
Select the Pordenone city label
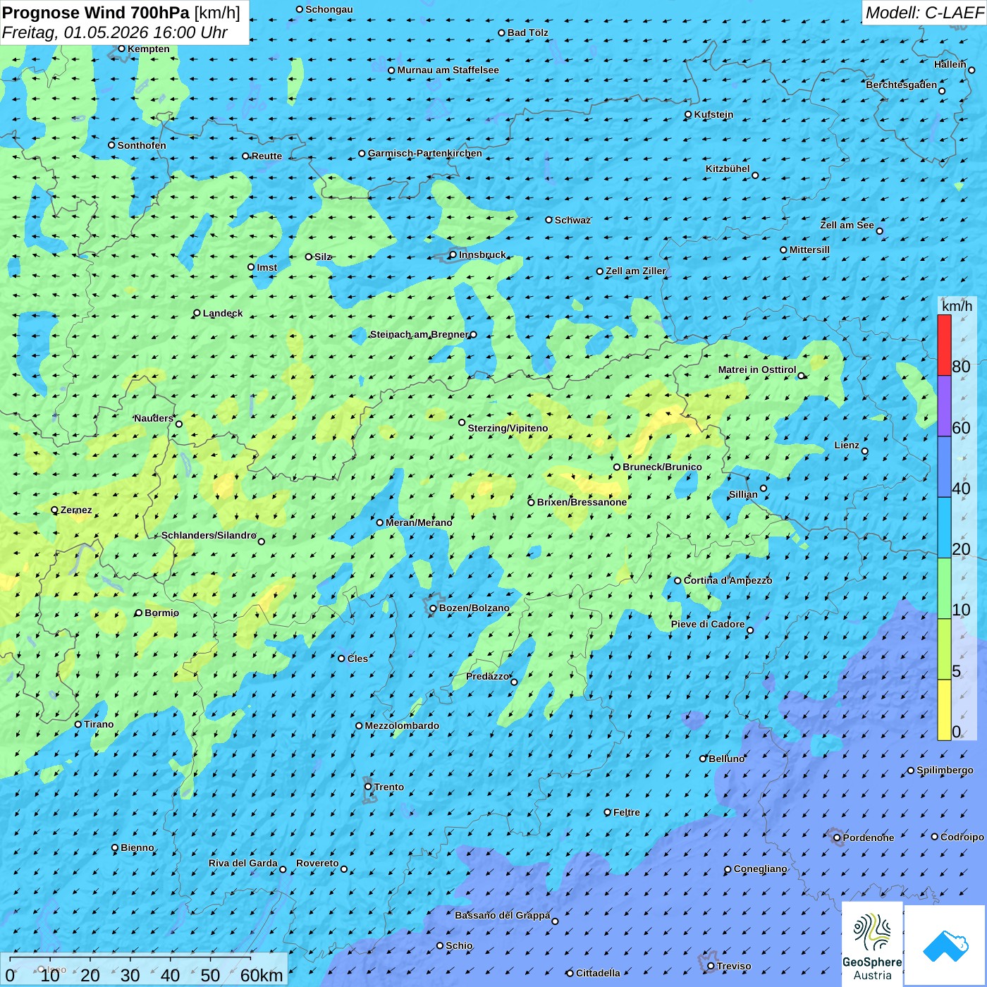[x=869, y=838]
